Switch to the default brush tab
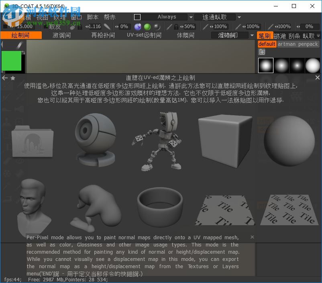The width and height of the screenshot is (322, 283). (x=267, y=44)
